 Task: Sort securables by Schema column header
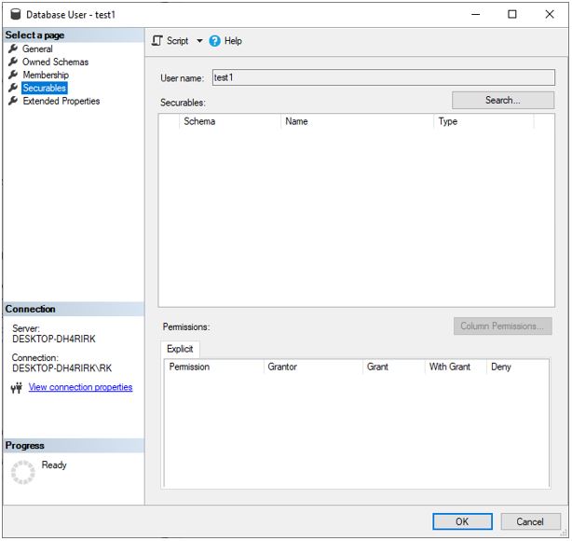click(230, 121)
